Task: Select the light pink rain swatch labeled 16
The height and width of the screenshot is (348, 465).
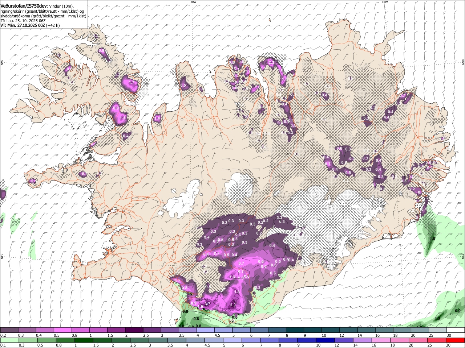Action: point(381,340)
